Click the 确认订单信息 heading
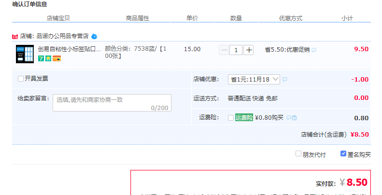Viewport: 382px width, 195px height. [x=29, y=4]
